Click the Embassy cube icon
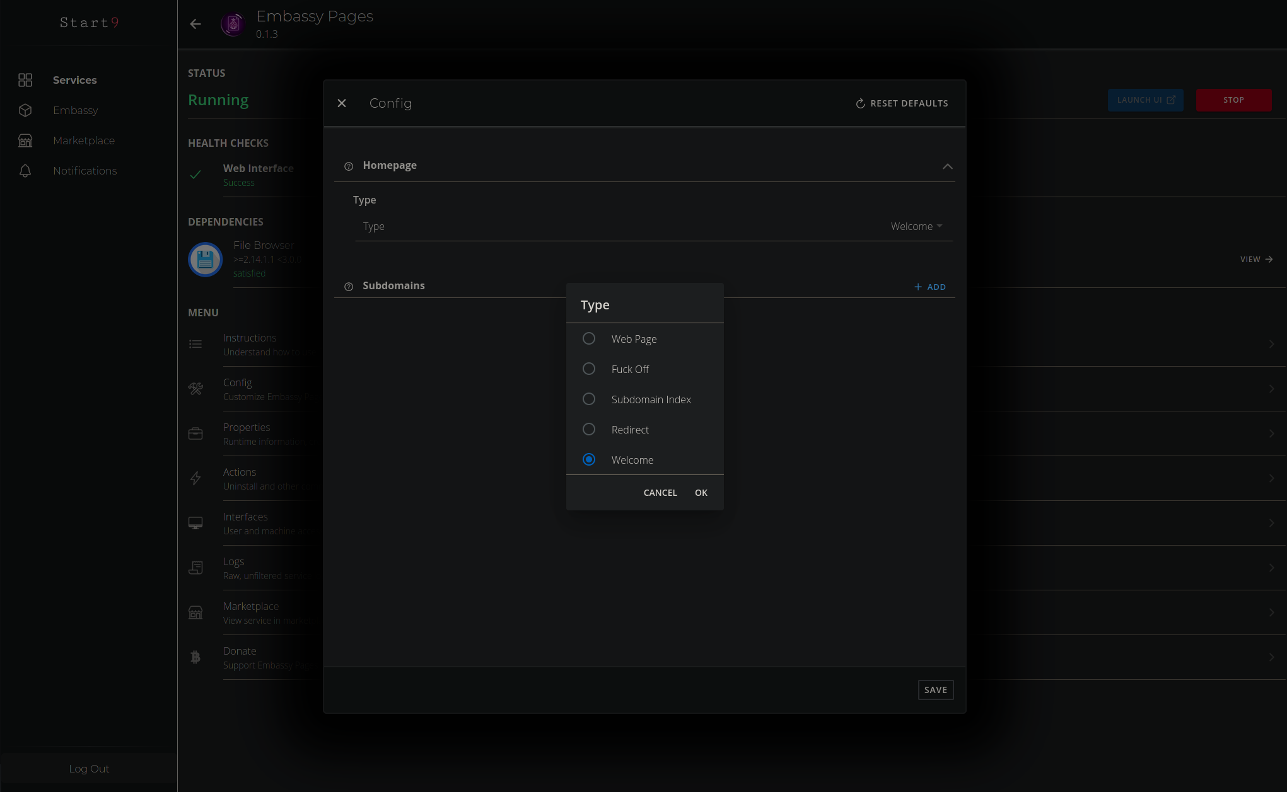Screen dimensions: 1287x792 [25, 110]
